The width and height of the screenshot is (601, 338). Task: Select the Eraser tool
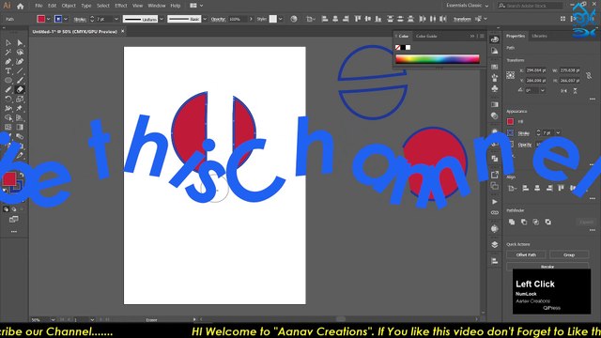tap(20, 90)
